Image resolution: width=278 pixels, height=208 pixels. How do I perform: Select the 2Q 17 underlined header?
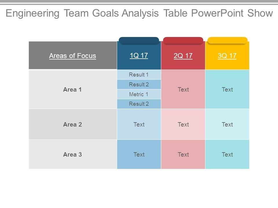183,56
